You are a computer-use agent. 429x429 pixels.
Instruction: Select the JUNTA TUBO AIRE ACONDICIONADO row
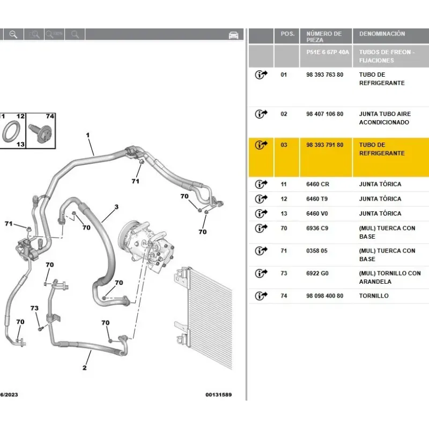(384, 118)
